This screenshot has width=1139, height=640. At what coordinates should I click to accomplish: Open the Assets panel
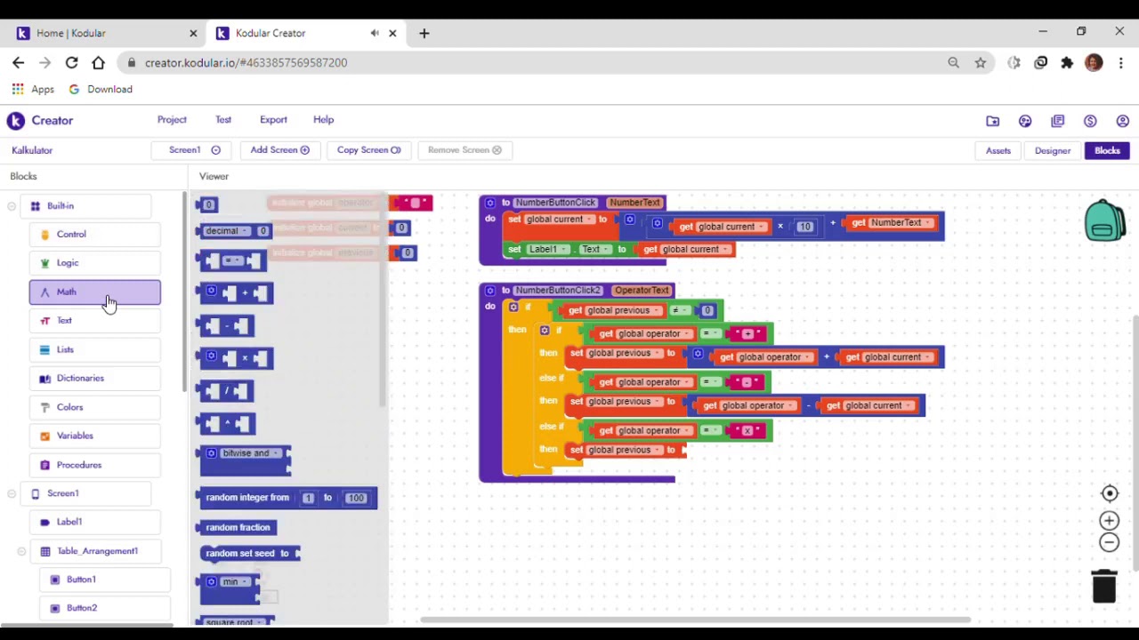998,151
